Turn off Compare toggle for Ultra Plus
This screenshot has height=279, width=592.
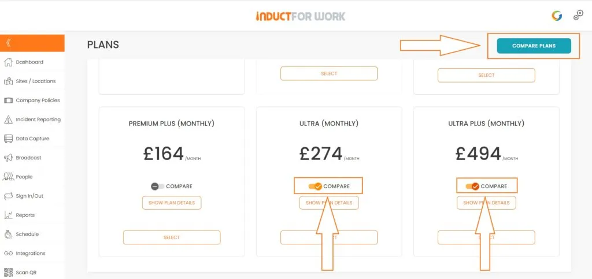tap(472, 186)
